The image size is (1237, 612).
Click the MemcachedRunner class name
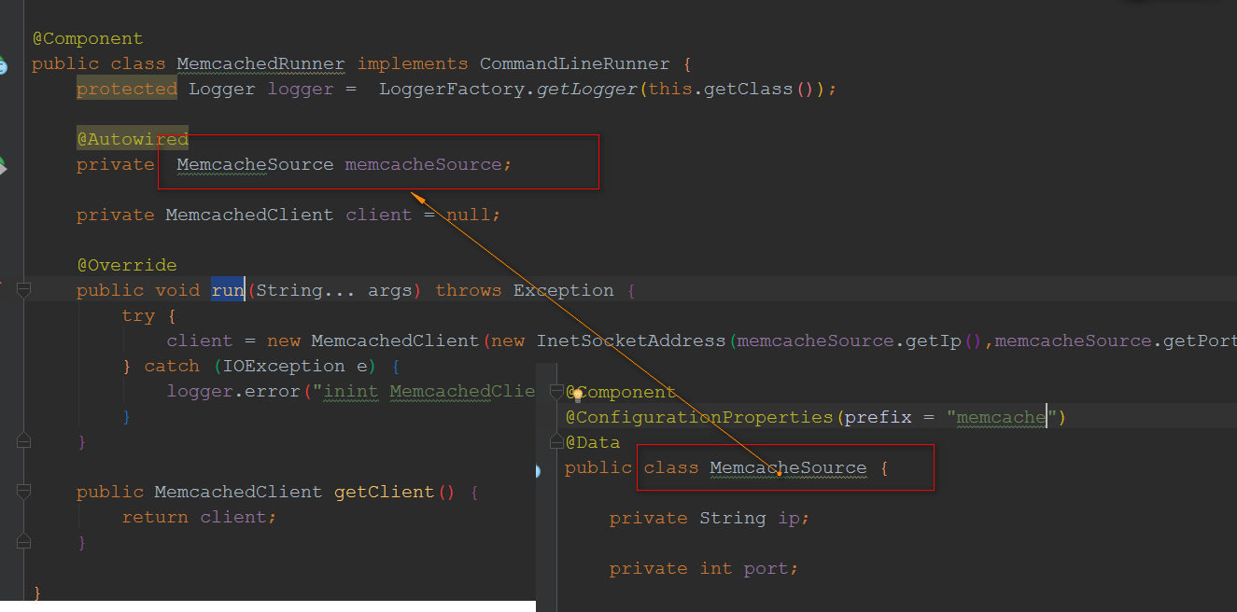(x=260, y=64)
